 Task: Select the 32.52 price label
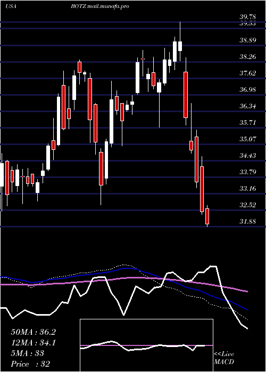pos(248,205)
